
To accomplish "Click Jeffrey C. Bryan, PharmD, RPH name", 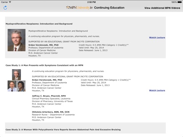I will (49, 96).
